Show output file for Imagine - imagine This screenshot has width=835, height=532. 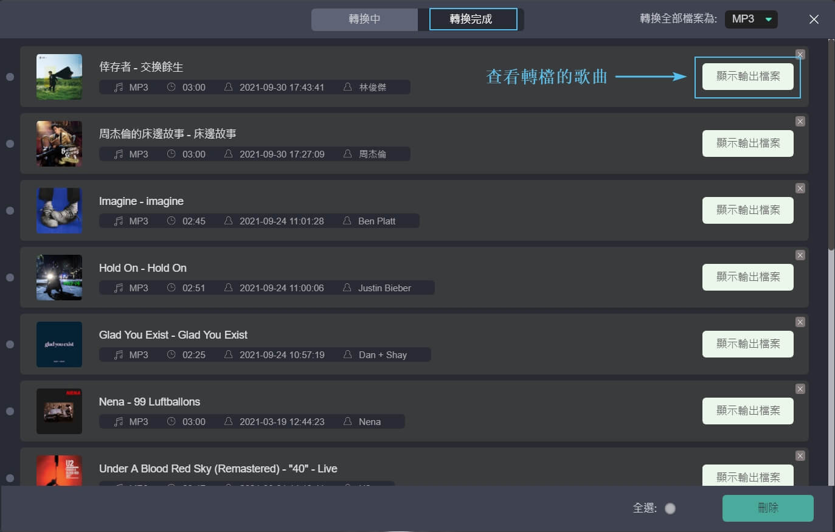(748, 210)
